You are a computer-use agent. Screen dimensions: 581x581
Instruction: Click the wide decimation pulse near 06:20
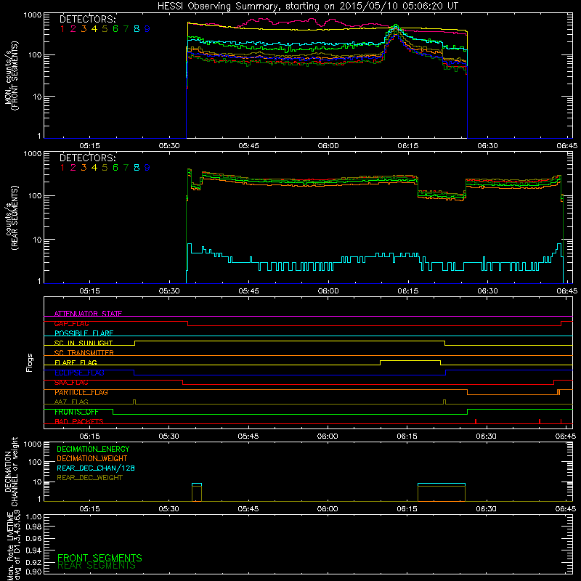point(442,492)
